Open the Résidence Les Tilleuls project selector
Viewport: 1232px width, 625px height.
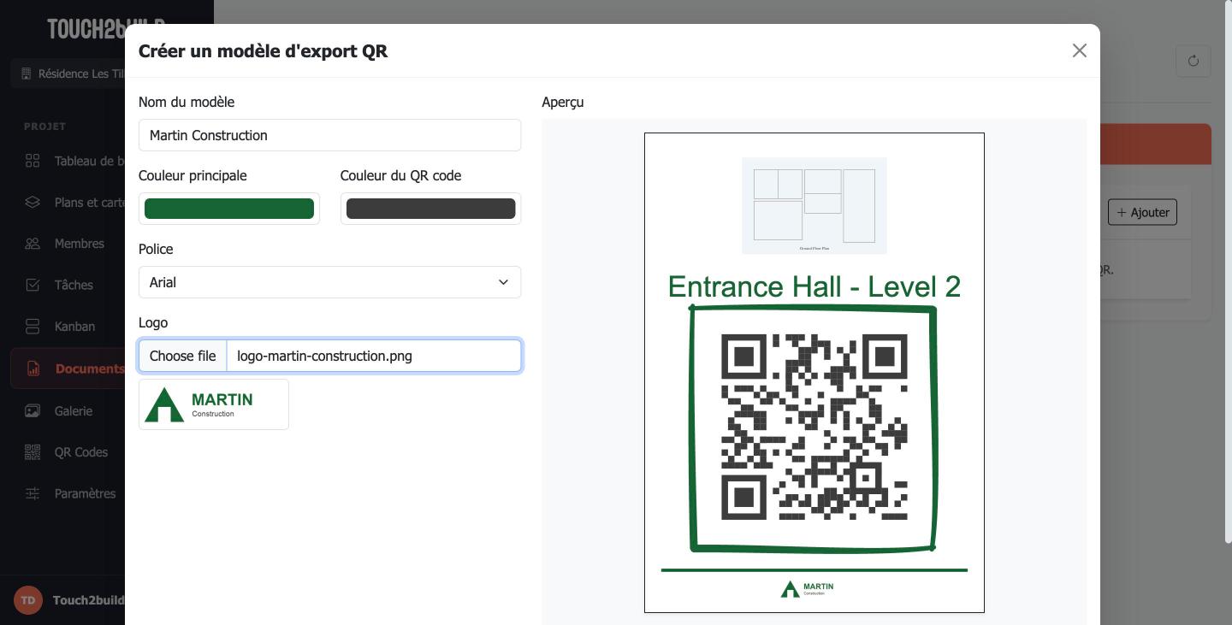[68, 74]
